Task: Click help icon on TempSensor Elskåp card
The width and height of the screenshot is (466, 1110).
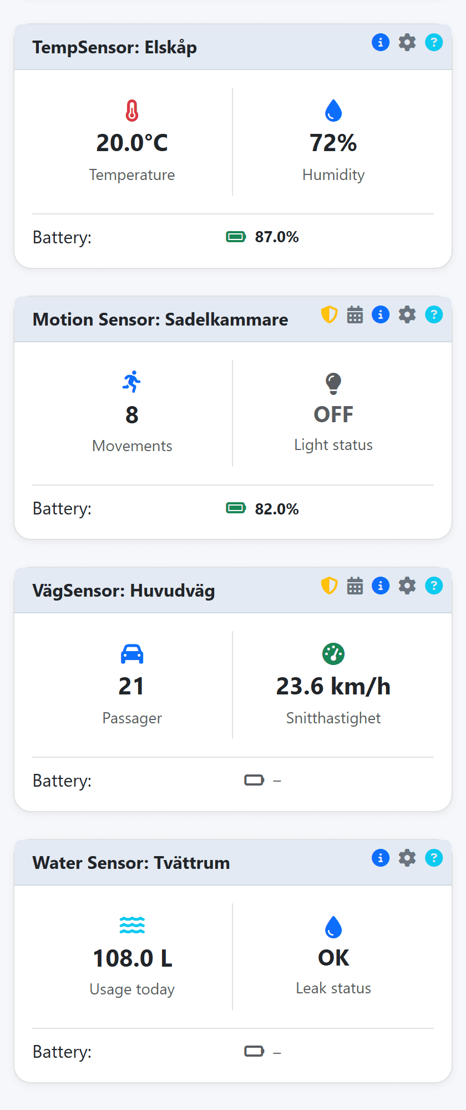Action: (434, 42)
